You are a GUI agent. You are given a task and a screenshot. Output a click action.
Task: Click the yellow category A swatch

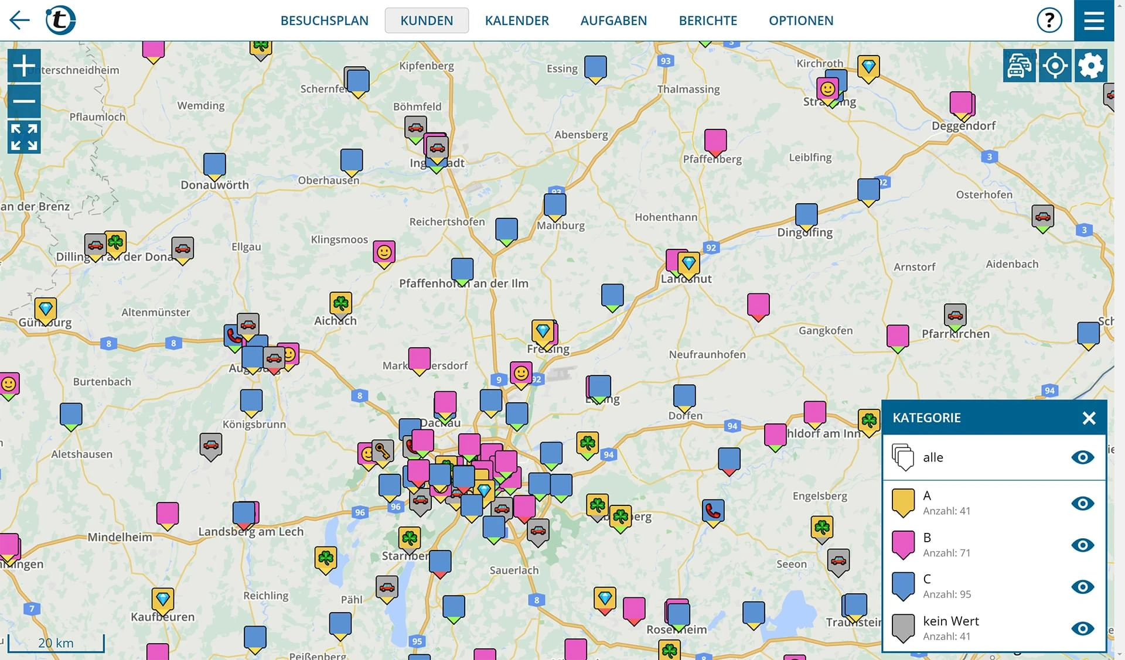pos(903,503)
